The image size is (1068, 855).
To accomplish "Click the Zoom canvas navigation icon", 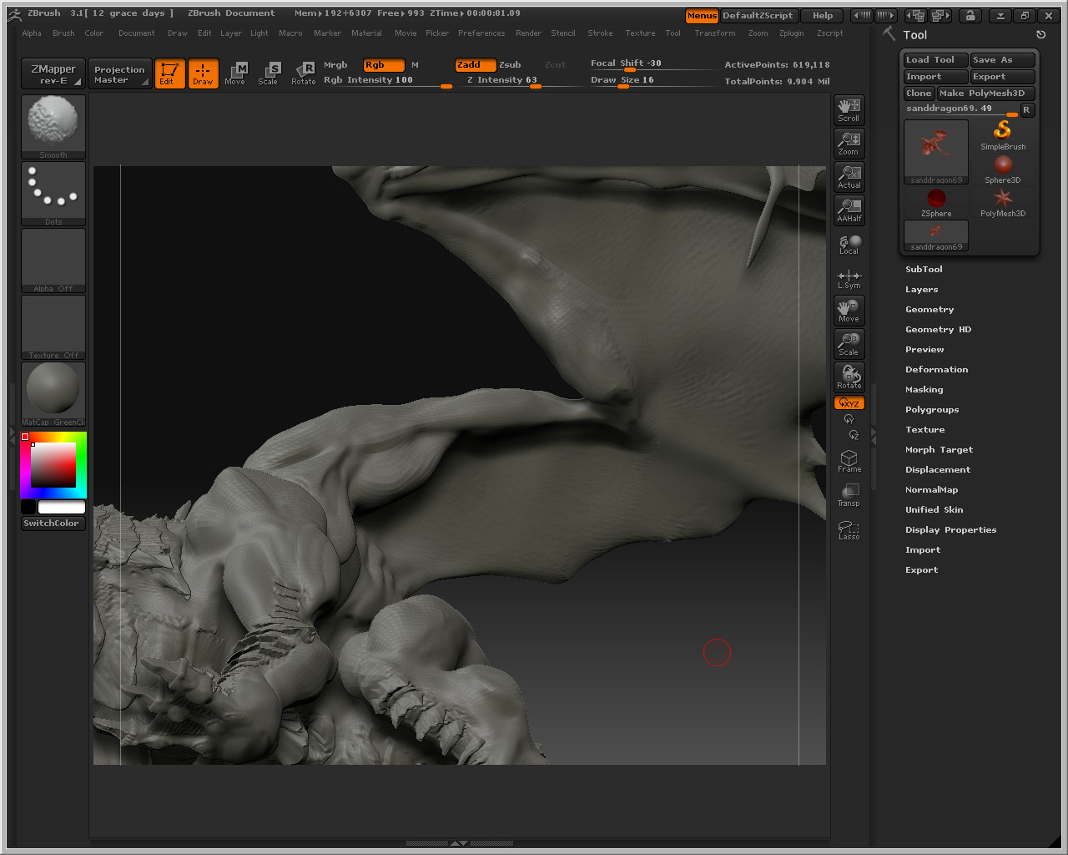I will tap(849, 144).
